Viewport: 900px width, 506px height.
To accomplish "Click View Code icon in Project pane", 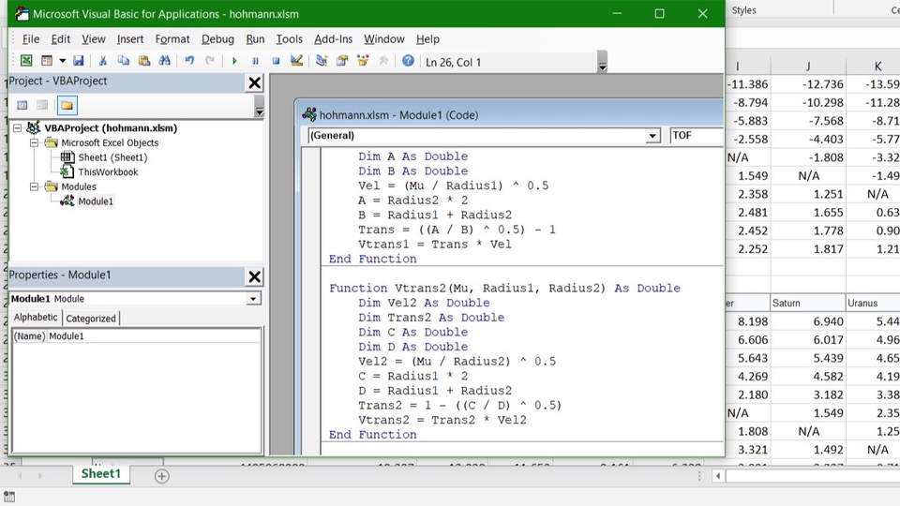I will click(22, 105).
